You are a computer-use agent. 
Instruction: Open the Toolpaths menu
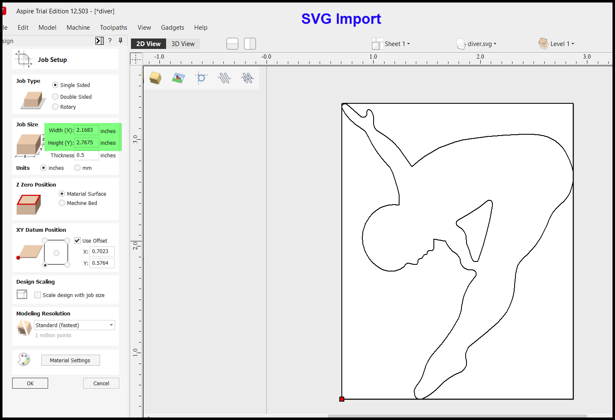pos(113,28)
